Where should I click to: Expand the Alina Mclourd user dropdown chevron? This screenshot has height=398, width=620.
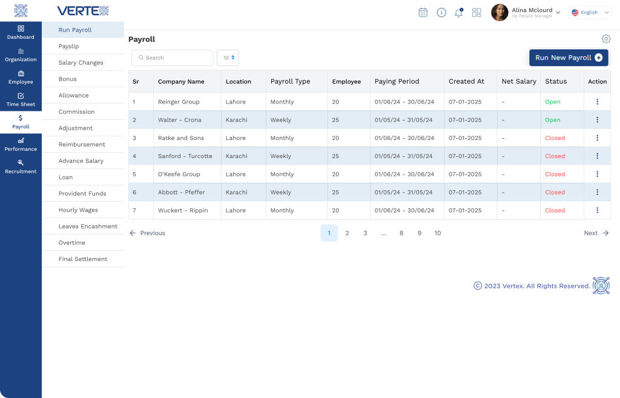pos(558,13)
